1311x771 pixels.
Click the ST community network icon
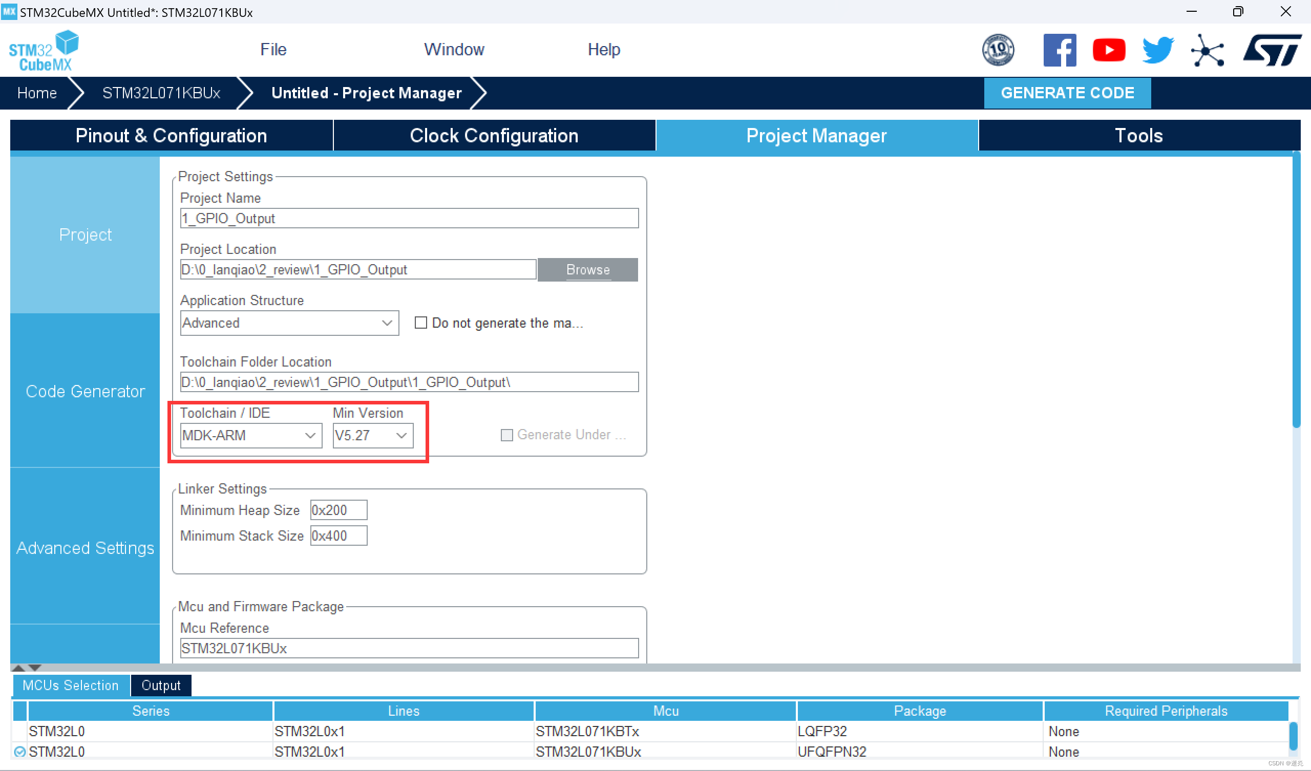1207,50
